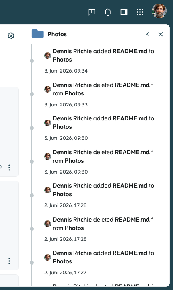173x290 pixels.
Task: Select the timeline dot for 17:28 added entry
Action: 32,195
